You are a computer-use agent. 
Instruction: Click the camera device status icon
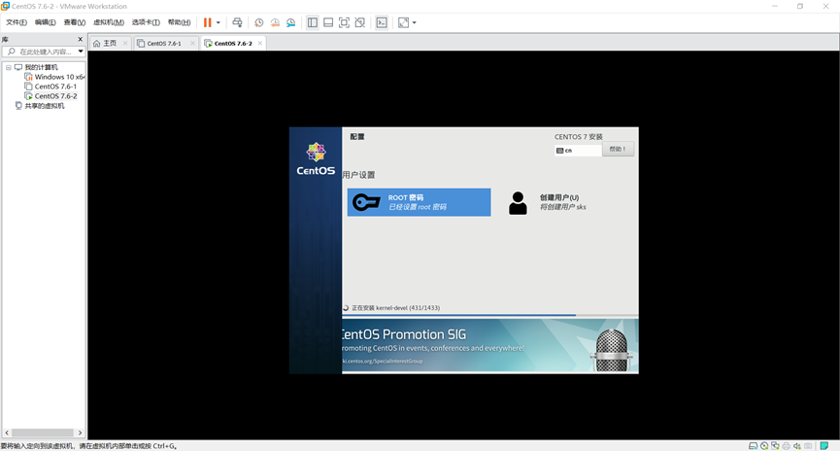click(x=808, y=445)
